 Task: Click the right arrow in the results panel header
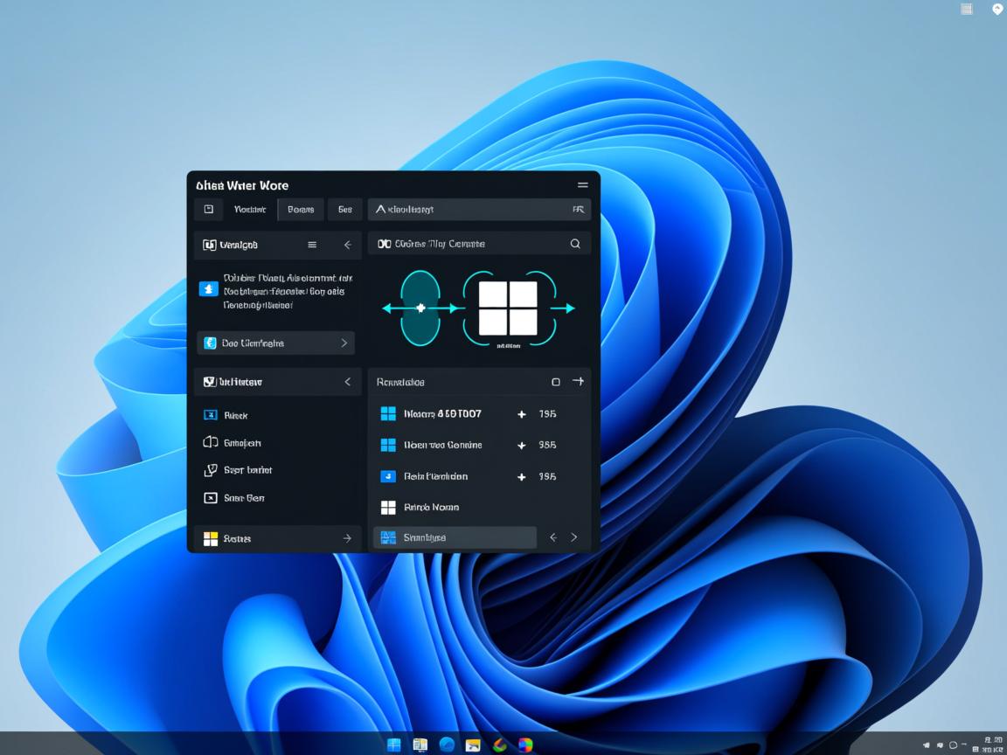577,382
